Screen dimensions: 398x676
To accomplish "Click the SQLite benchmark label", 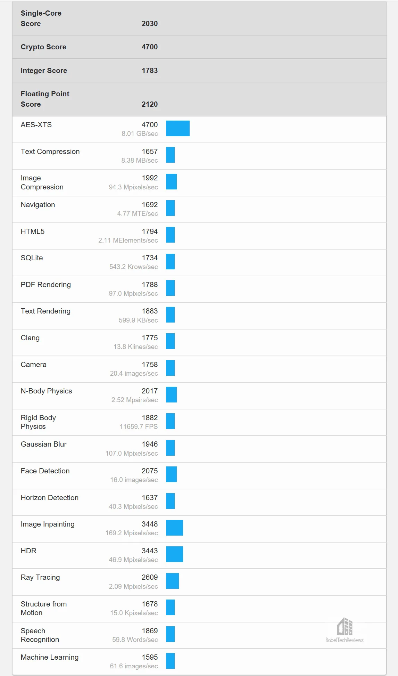I will click(x=32, y=258).
